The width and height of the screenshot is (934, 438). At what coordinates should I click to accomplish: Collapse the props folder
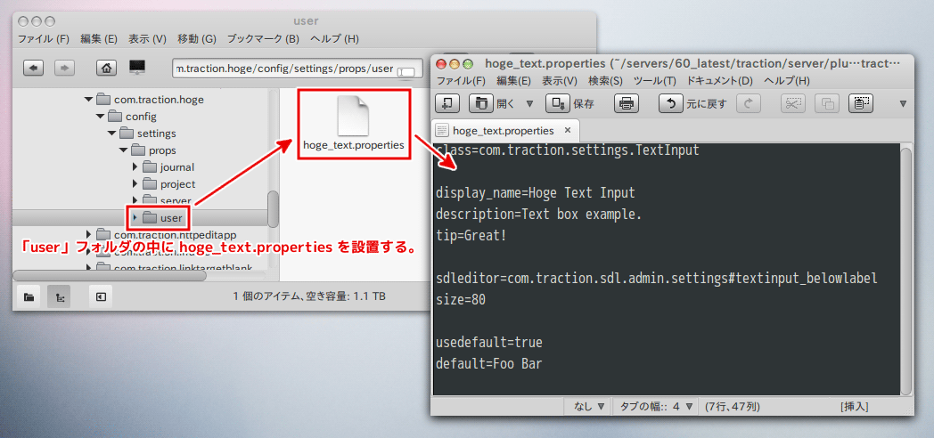[x=123, y=150]
